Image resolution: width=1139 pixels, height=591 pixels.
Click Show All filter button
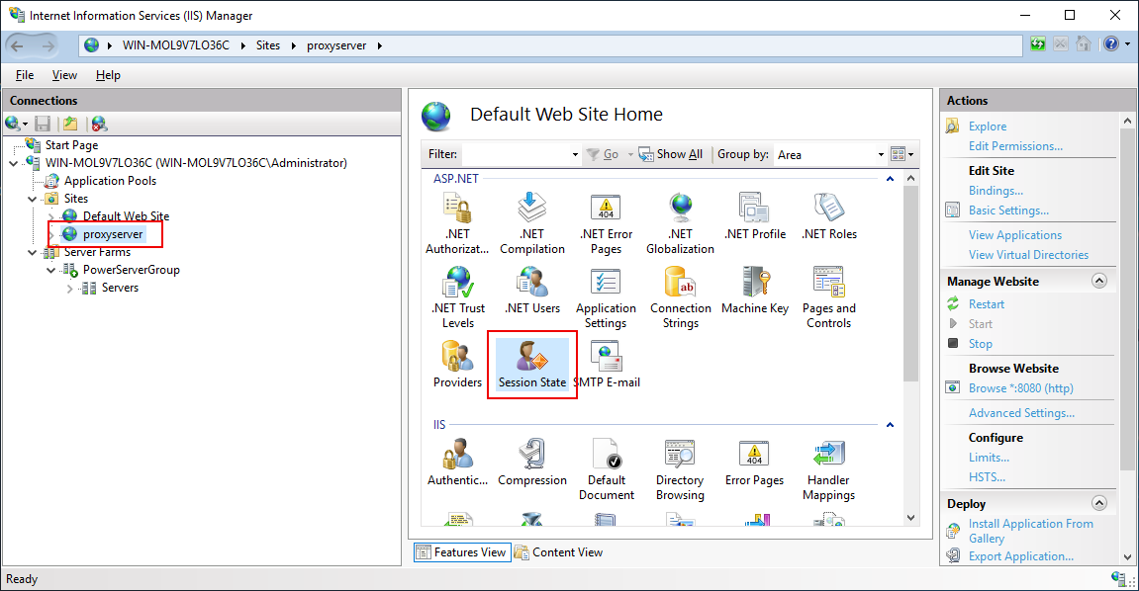(671, 154)
